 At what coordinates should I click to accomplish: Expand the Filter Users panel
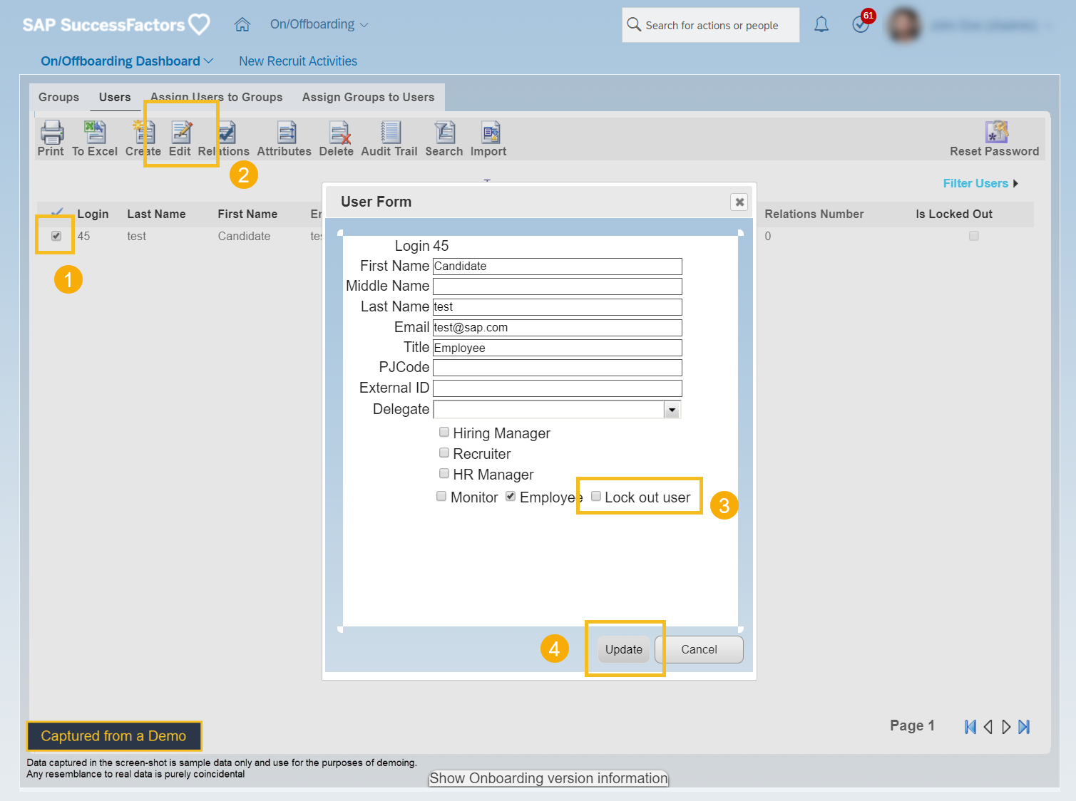click(x=980, y=184)
